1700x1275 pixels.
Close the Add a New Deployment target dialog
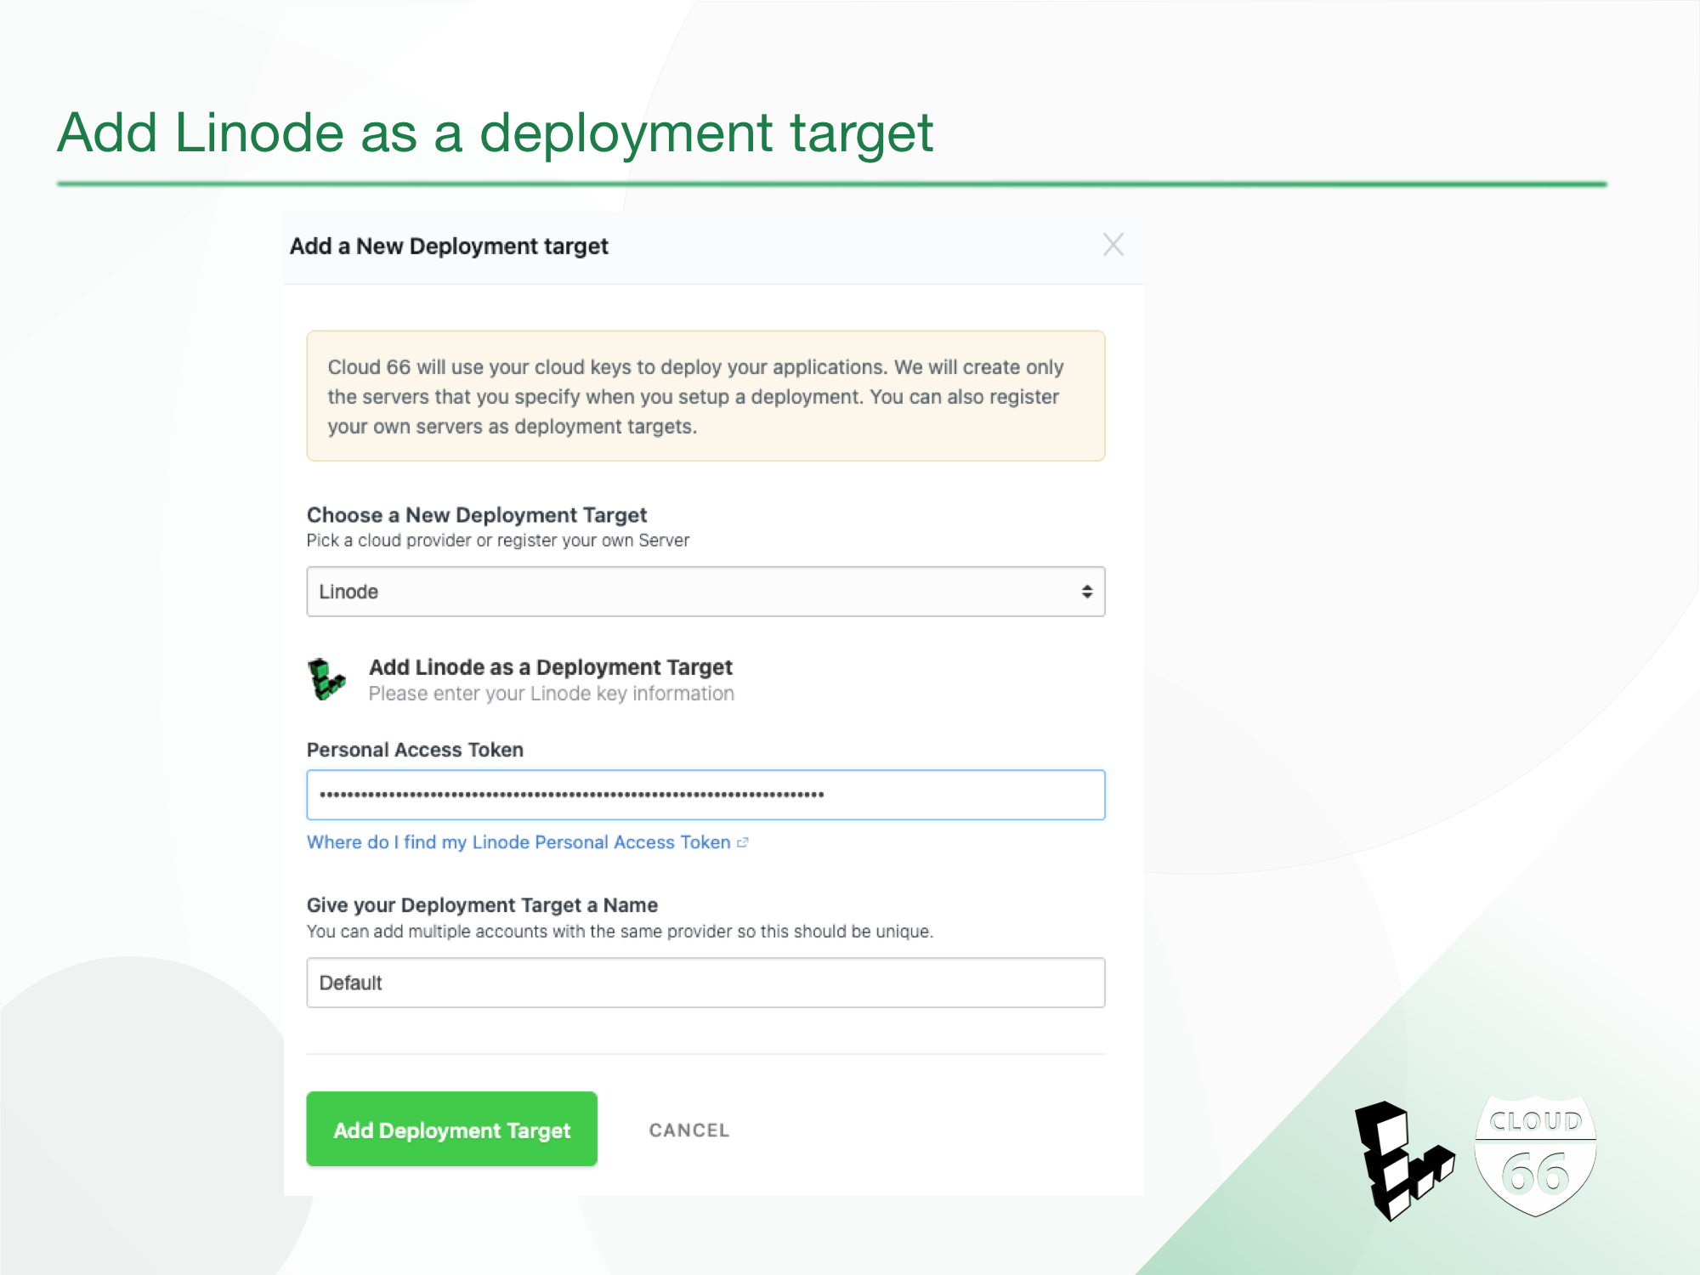pyautogui.click(x=1113, y=245)
